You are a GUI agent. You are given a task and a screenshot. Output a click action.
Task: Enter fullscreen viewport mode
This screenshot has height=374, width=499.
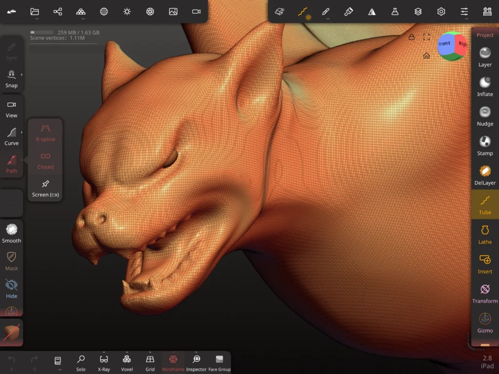426,37
